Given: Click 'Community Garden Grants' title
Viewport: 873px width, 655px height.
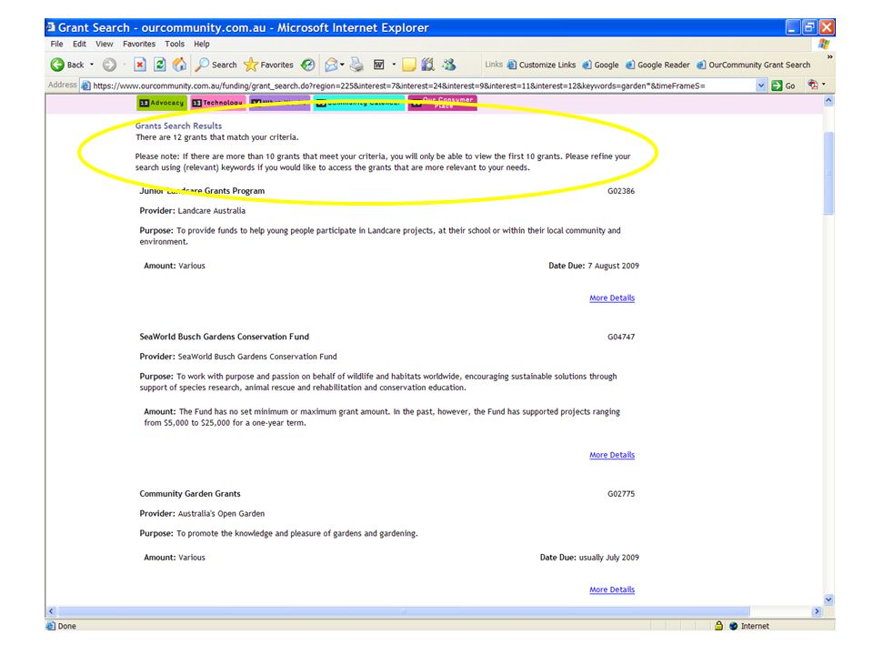Looking at the screenshot, I should (x=190, y=494).
